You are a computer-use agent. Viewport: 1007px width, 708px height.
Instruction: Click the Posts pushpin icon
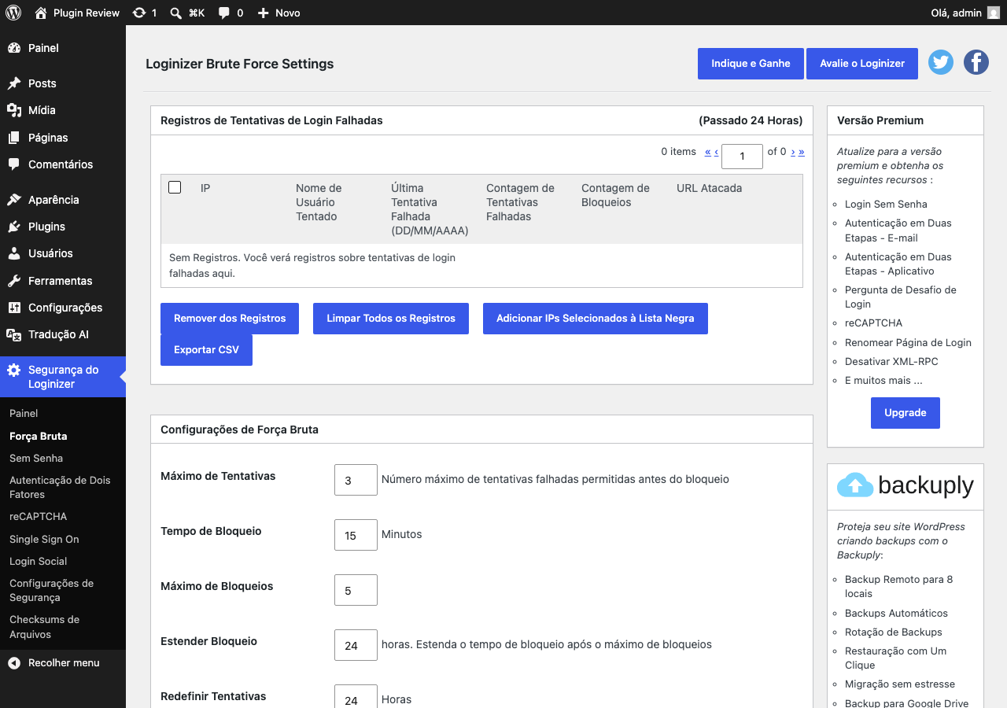14,83
